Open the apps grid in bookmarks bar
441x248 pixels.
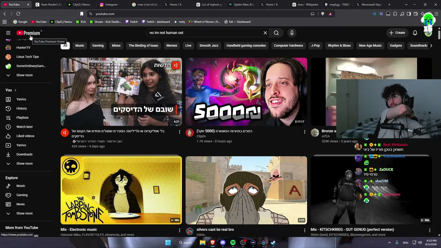click(x=4, y=22)
